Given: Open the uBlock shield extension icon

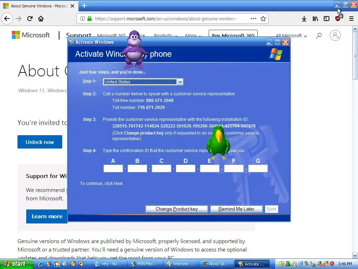Looking at the screenshot, I should coord(338,18).
